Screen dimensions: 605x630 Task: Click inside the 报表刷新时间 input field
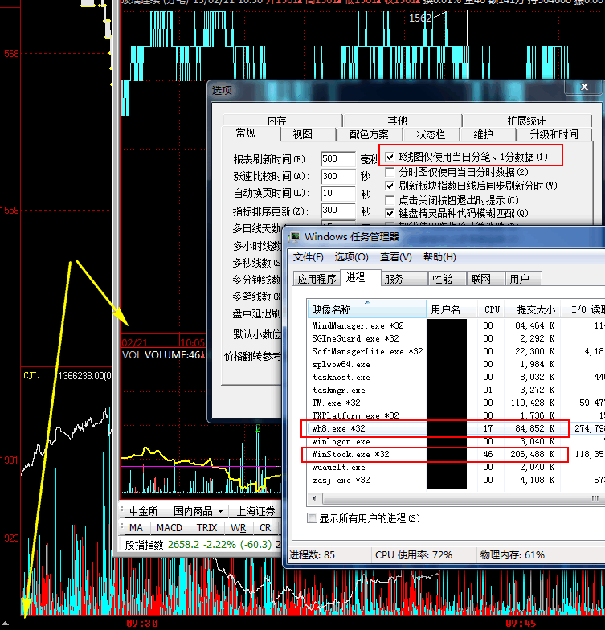pos(338,159)
